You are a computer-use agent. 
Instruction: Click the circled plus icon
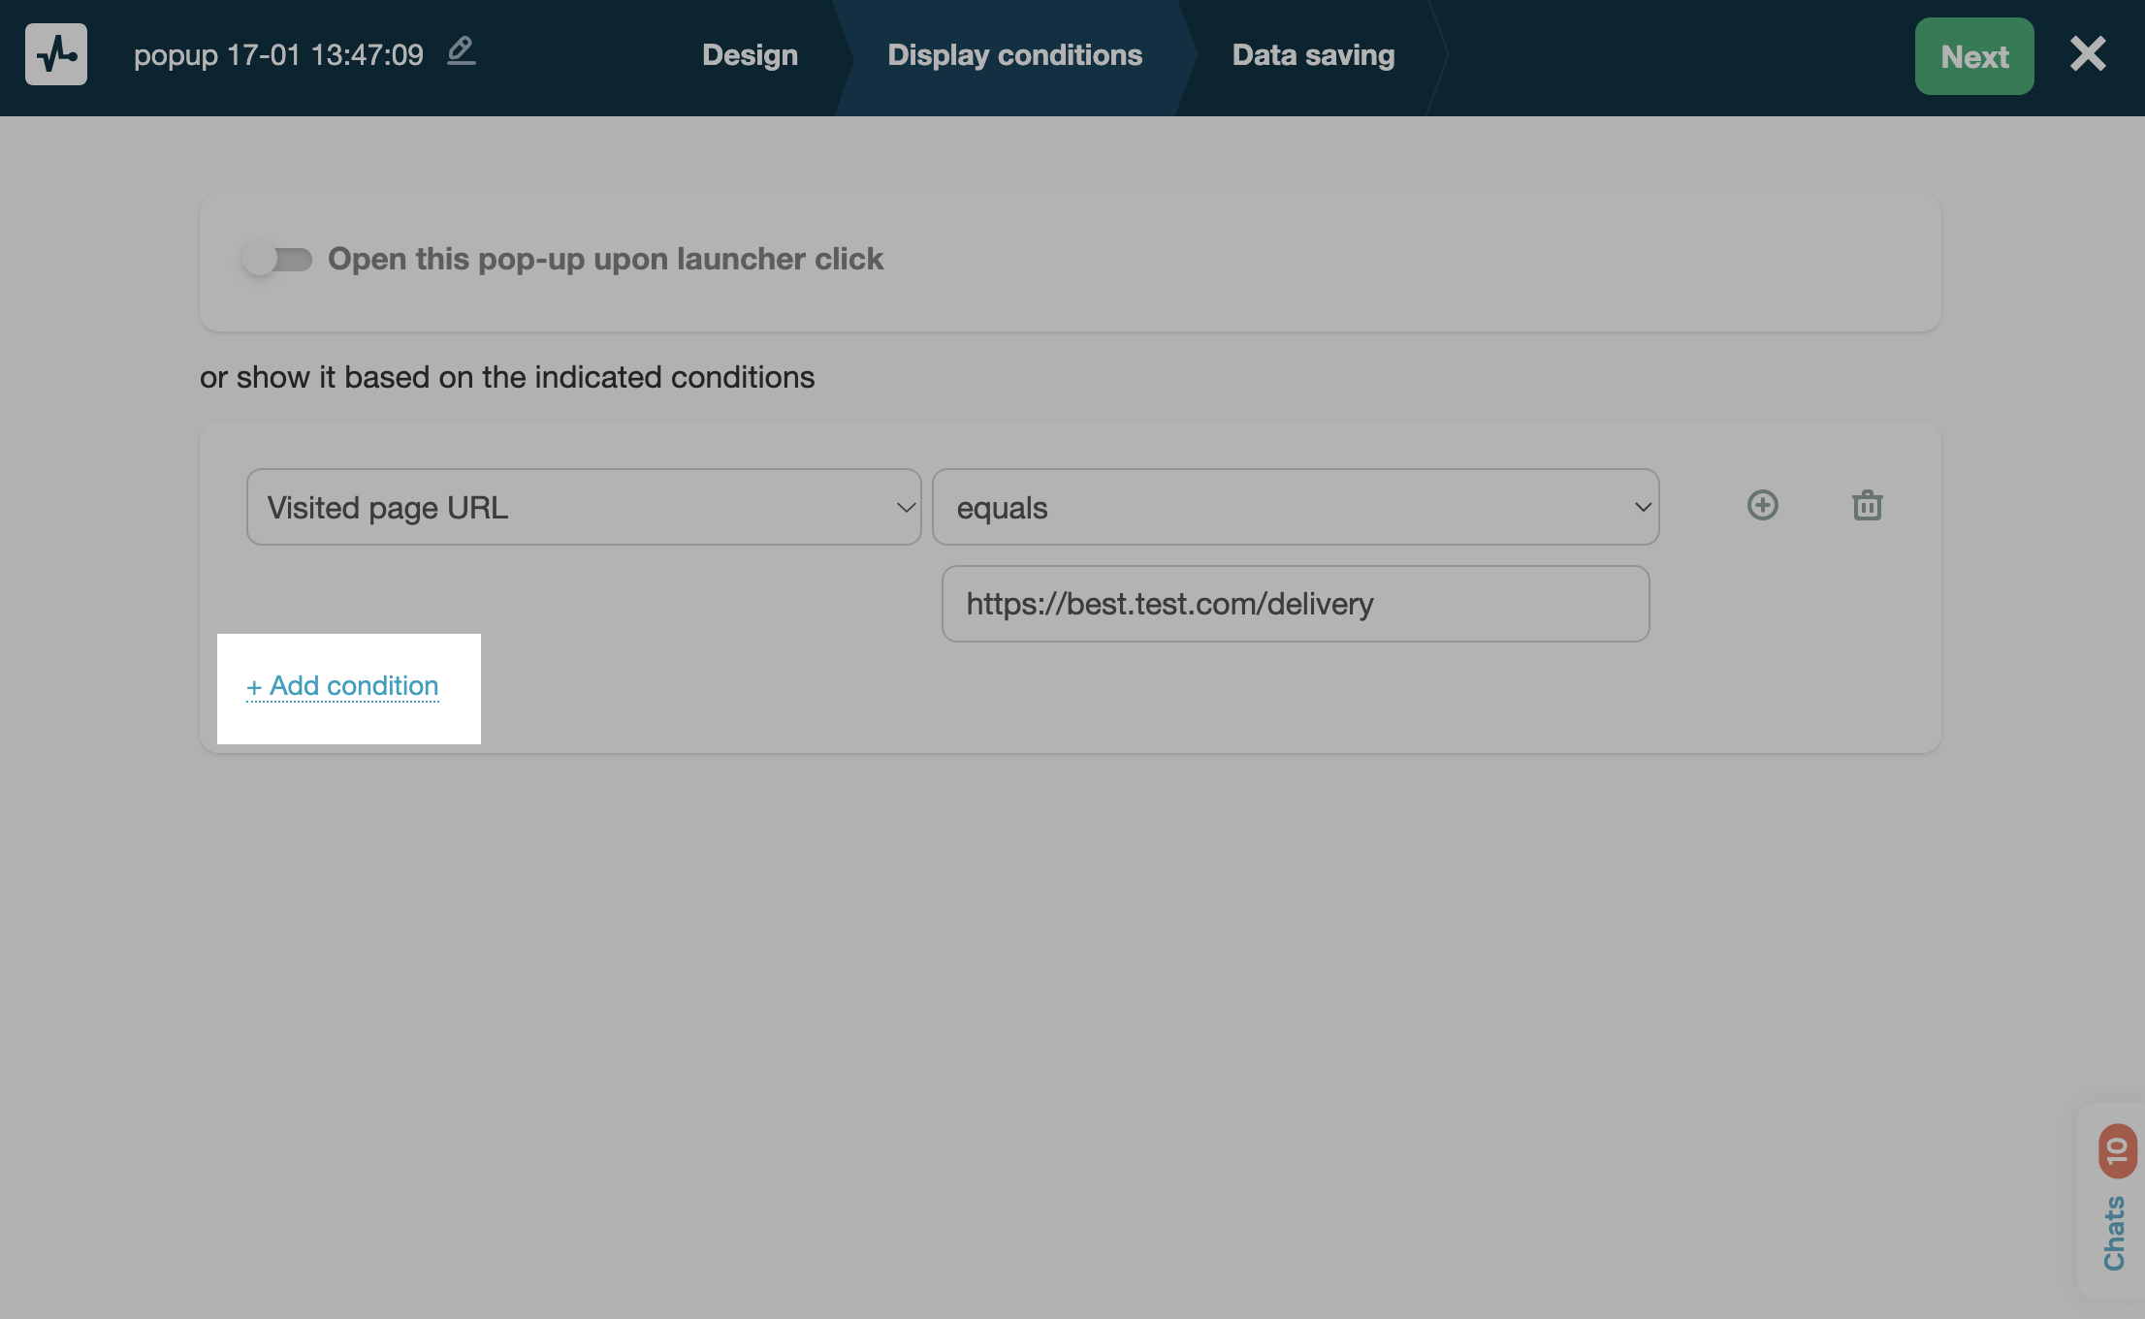pyautogui.click(x=1762, y=505)
